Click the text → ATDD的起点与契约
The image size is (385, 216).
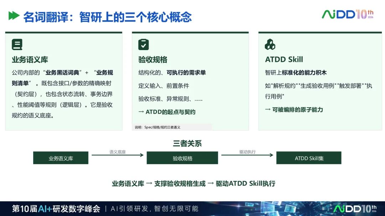(167, 112)
